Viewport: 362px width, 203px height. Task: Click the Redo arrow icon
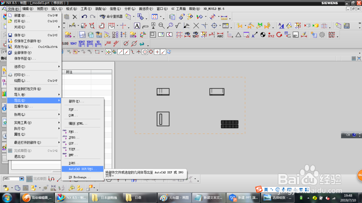(93, 17)
